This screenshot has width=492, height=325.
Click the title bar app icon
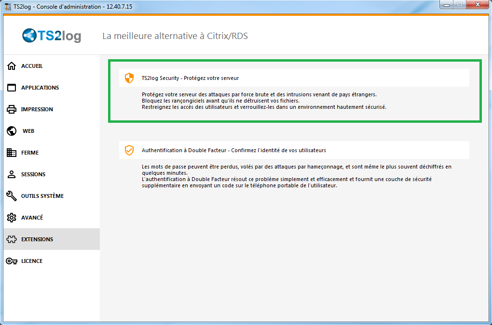pos(8,6)
